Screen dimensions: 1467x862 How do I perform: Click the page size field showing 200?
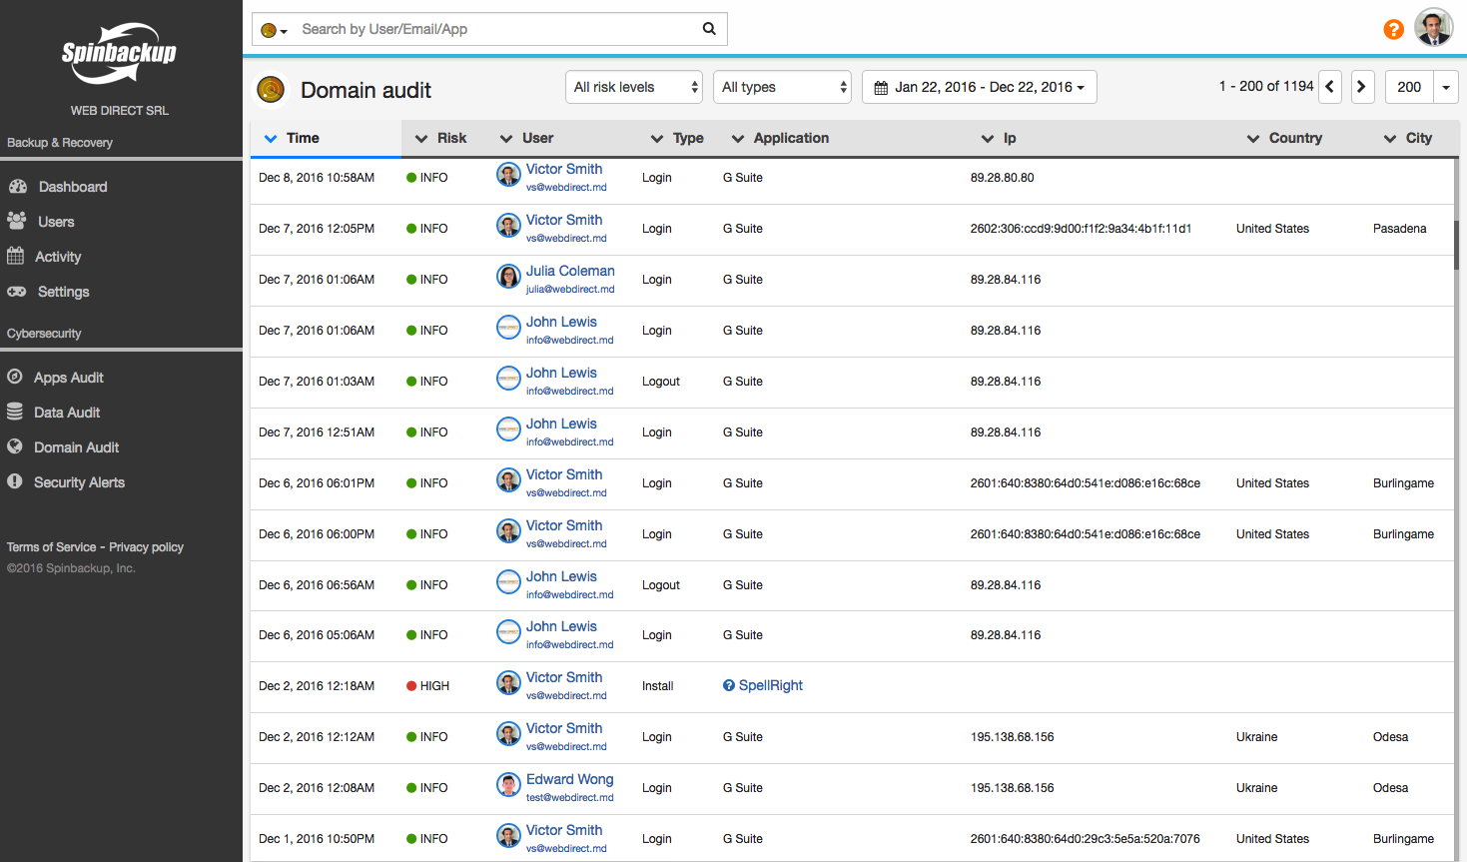[1409, 87]
